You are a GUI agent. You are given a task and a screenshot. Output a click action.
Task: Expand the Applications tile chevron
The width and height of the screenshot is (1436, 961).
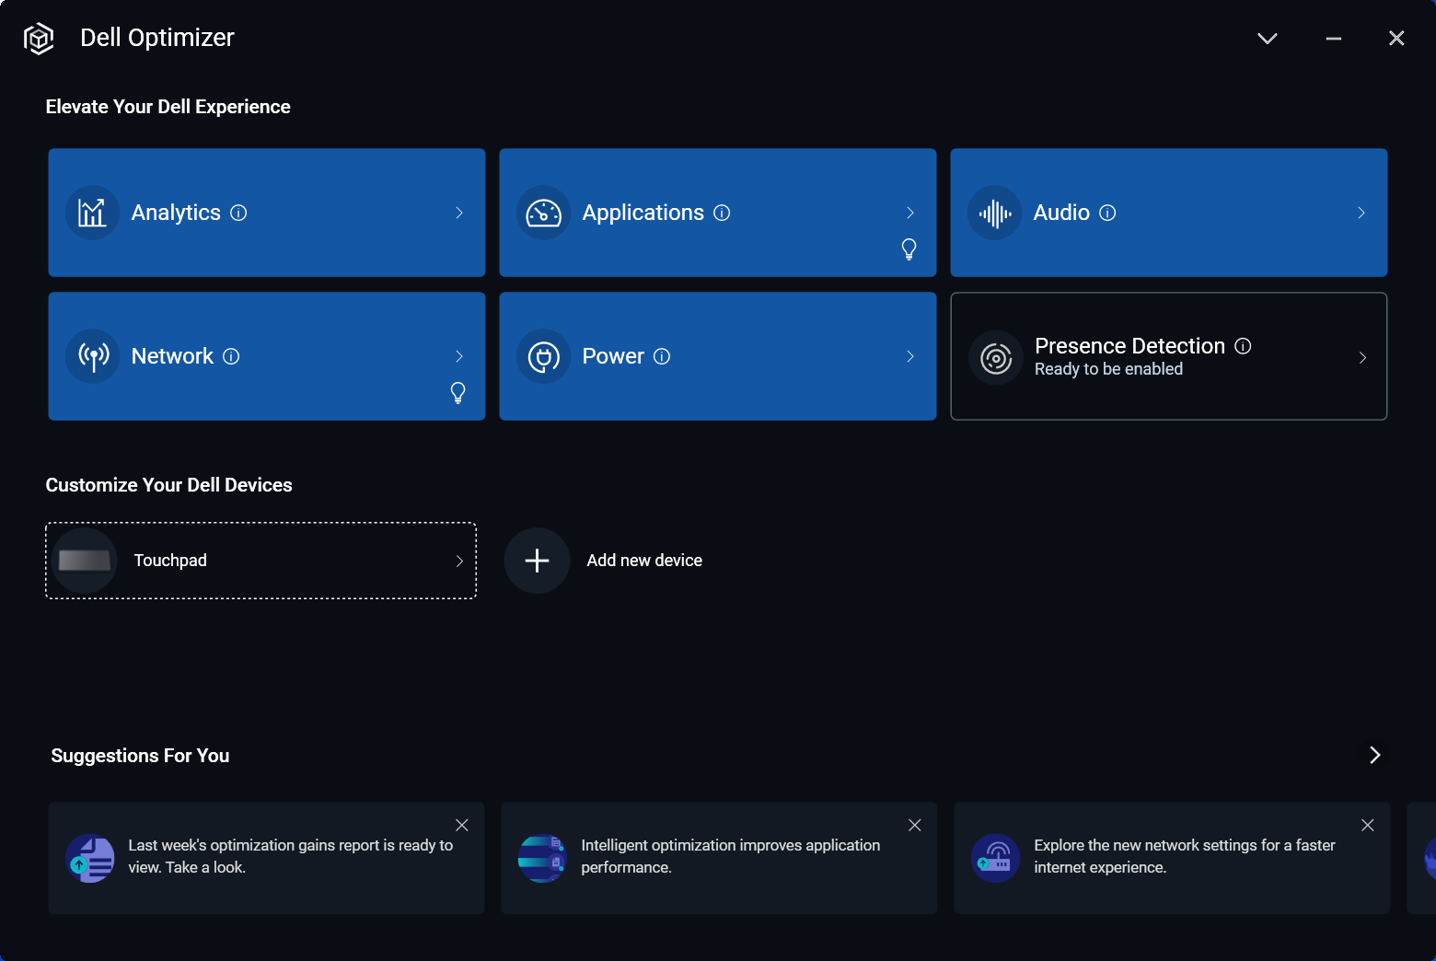(x=910, y=213)
